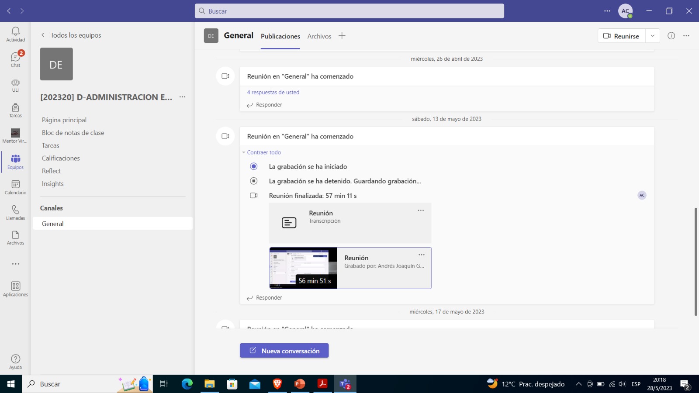
Task: Go back to Todos los equipos
Action: coord(71,35)
